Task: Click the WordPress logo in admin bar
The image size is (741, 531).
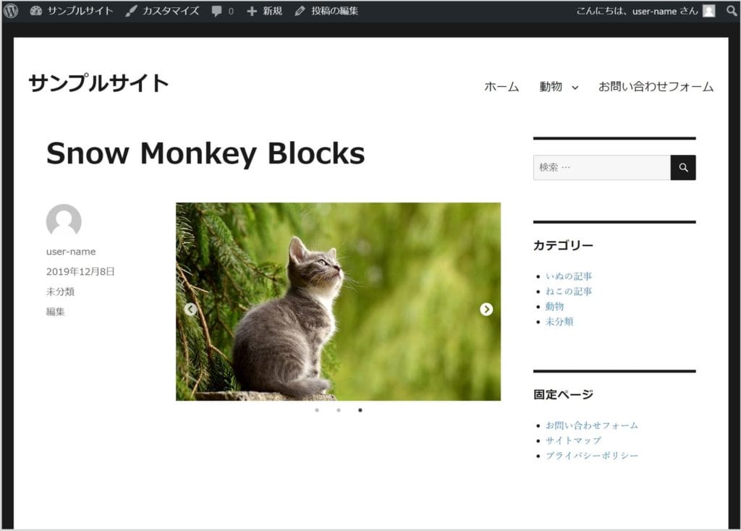Action: pos(11,11)
